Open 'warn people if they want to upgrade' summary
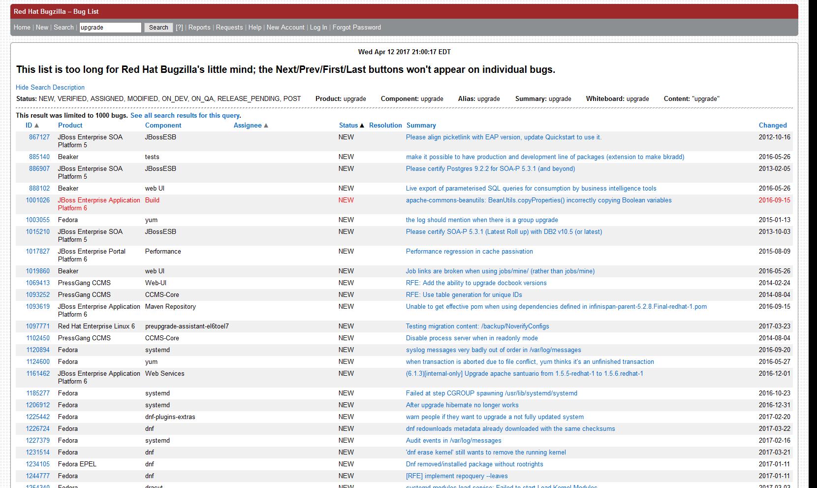Screen dimensions: 817x488 [x=495, y=417]
